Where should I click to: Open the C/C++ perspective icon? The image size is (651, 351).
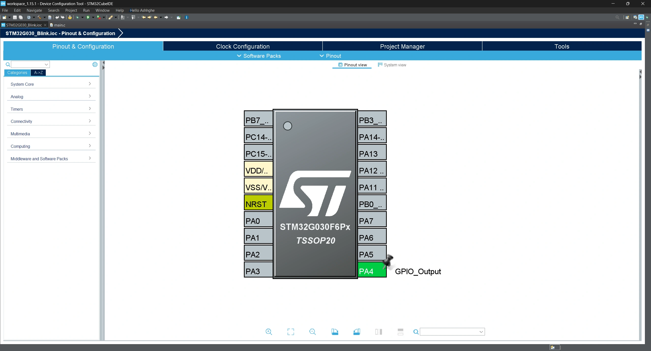pyautogui.click(x=635, y=17)
